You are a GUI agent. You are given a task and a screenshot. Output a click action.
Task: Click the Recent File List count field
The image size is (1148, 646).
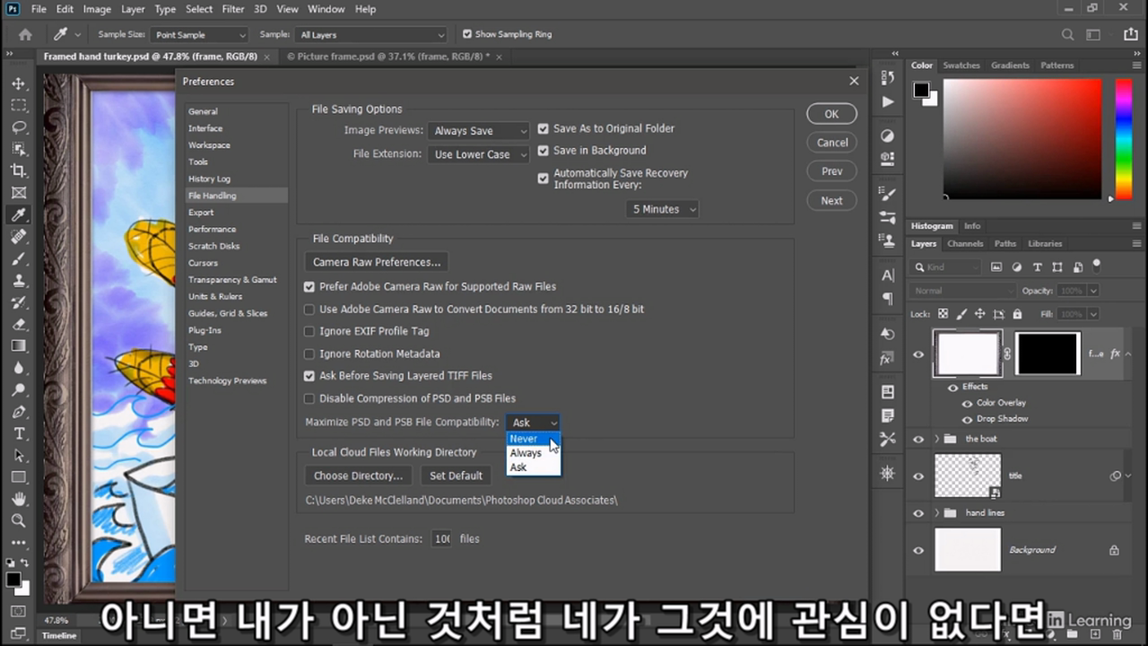pyautogui.click(x=441, y=539)
